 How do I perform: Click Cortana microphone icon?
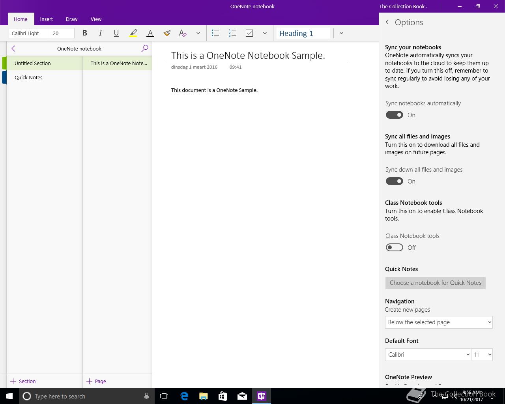146,396
